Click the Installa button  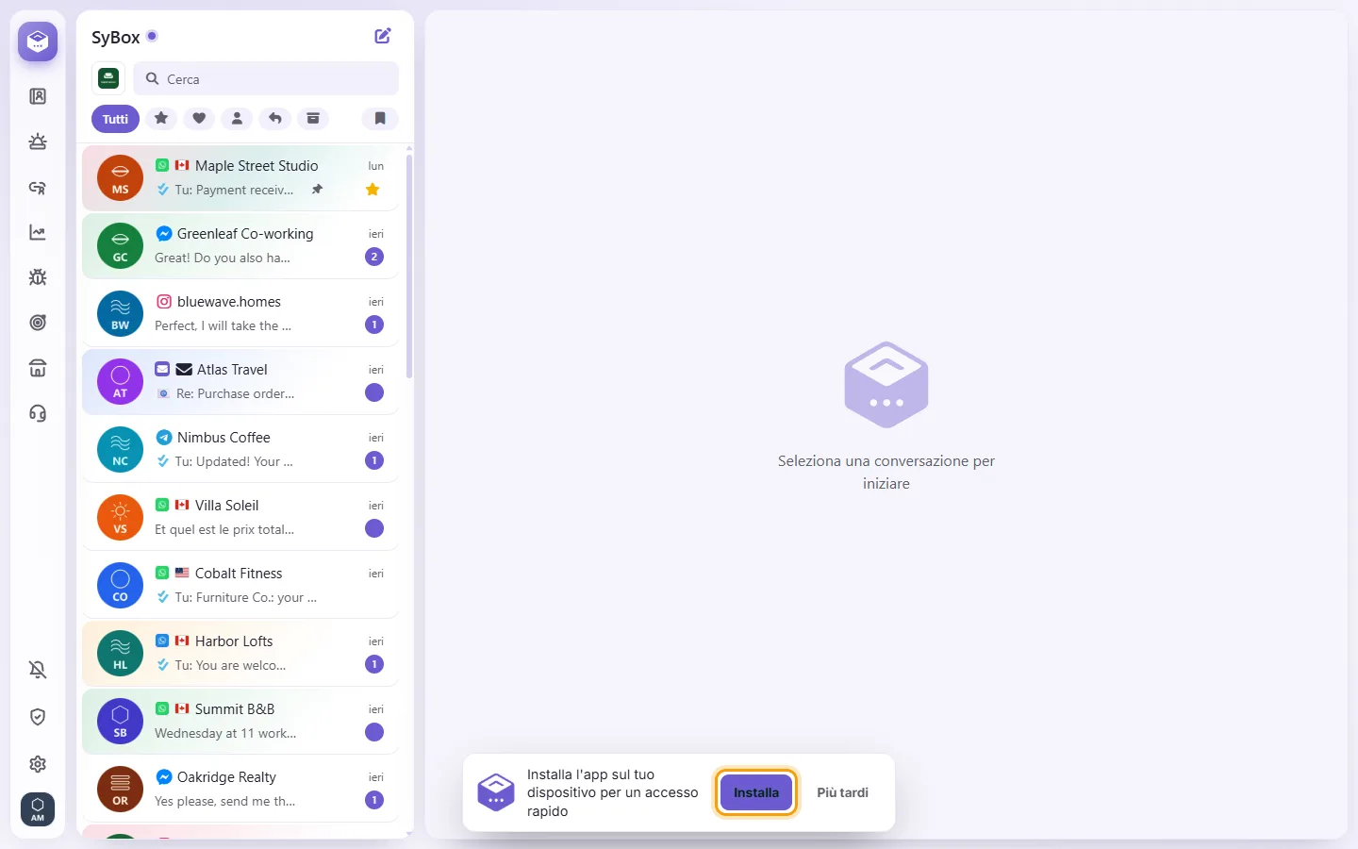click(756, 792)
